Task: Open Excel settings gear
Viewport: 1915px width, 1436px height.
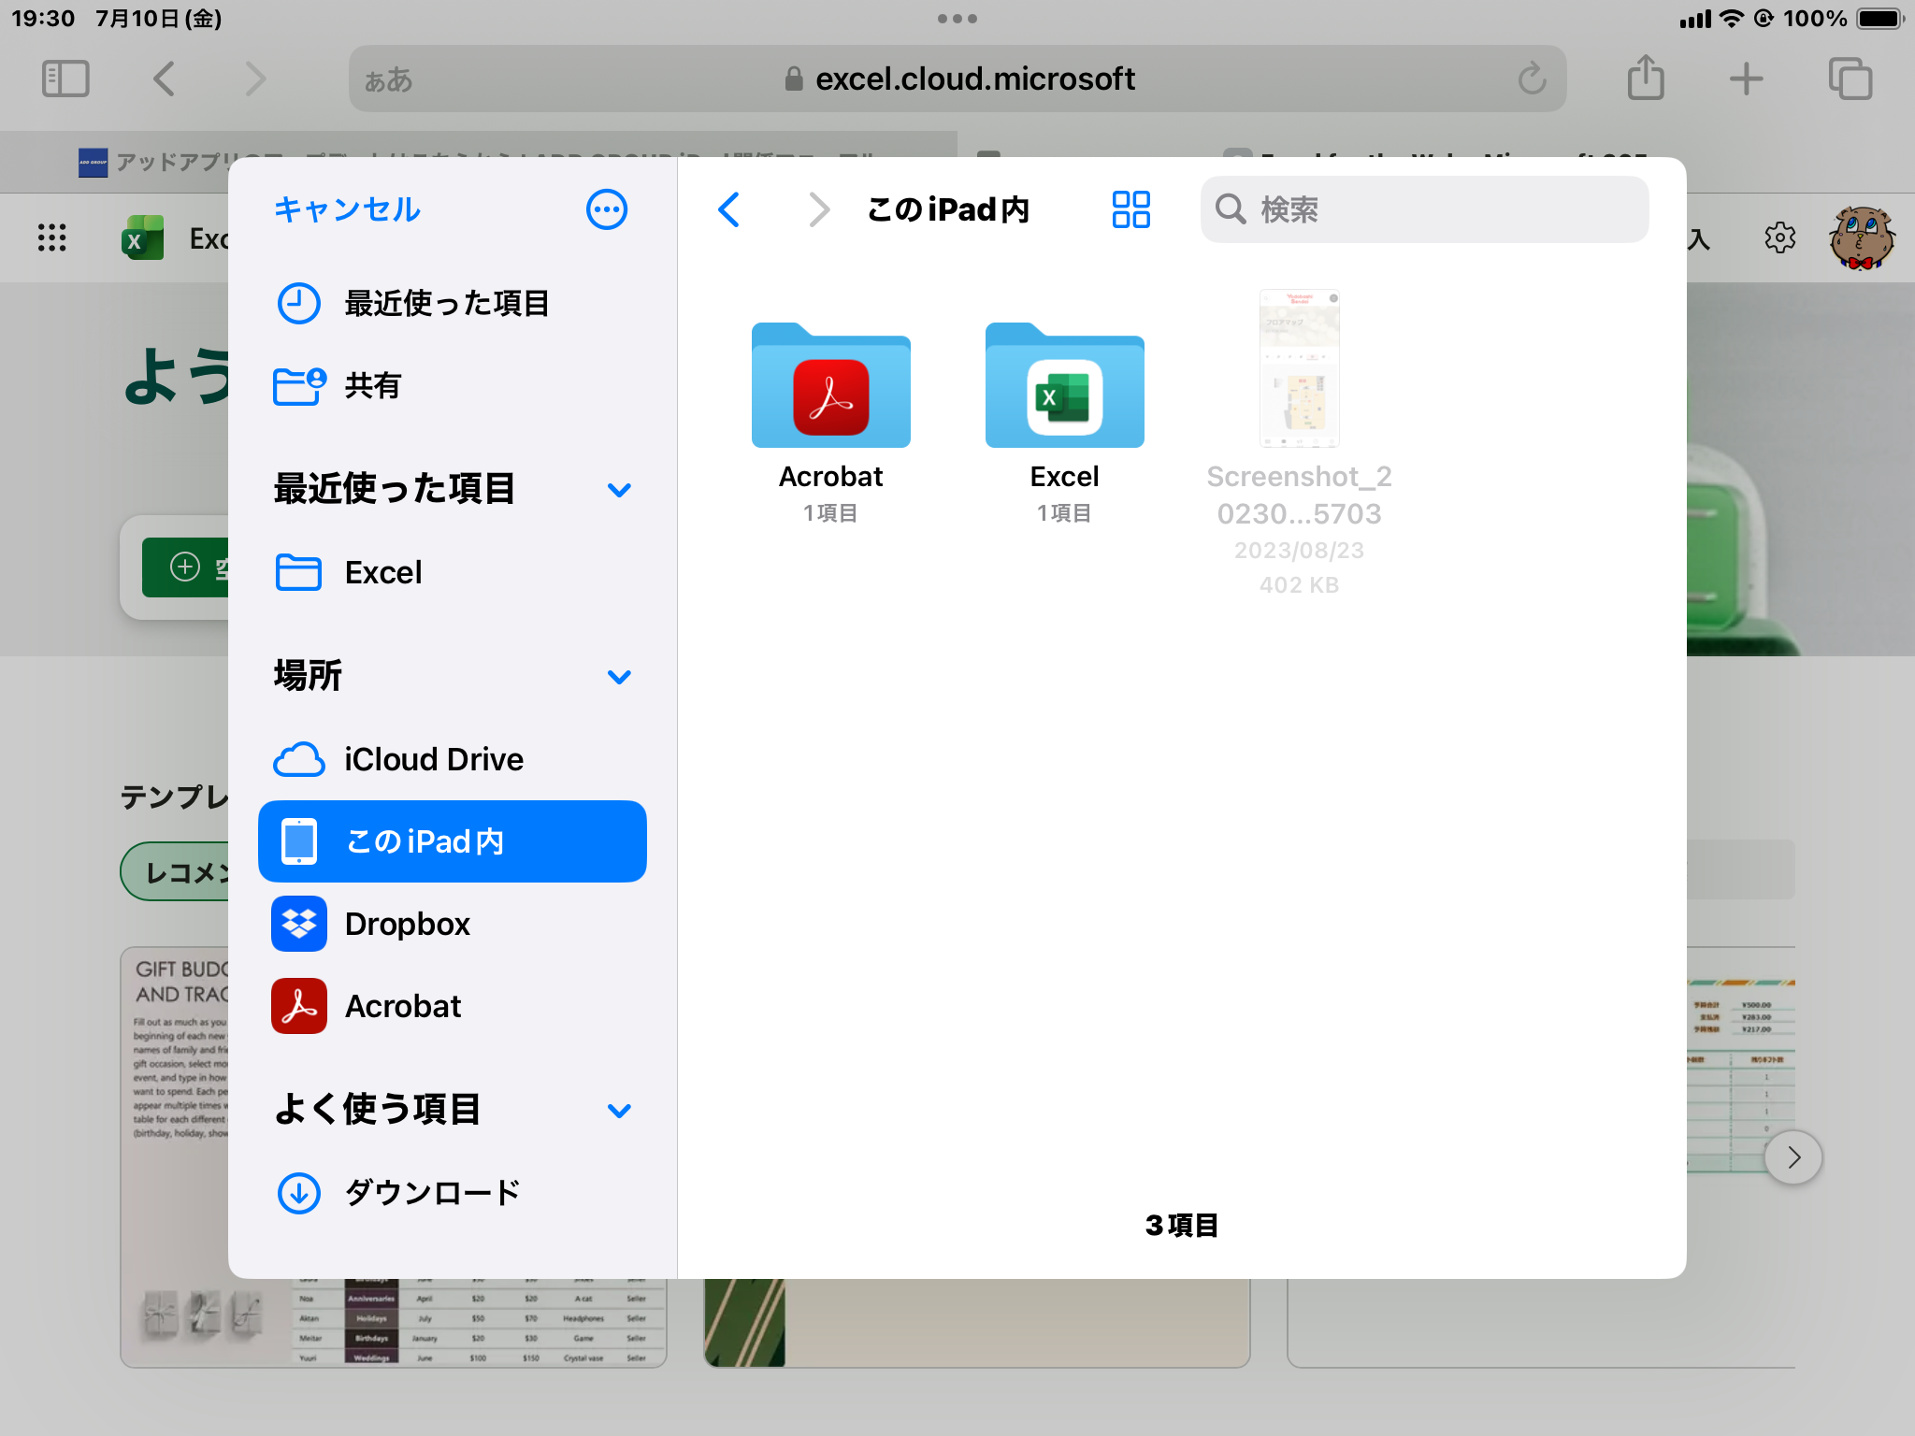Action: 1780,238
